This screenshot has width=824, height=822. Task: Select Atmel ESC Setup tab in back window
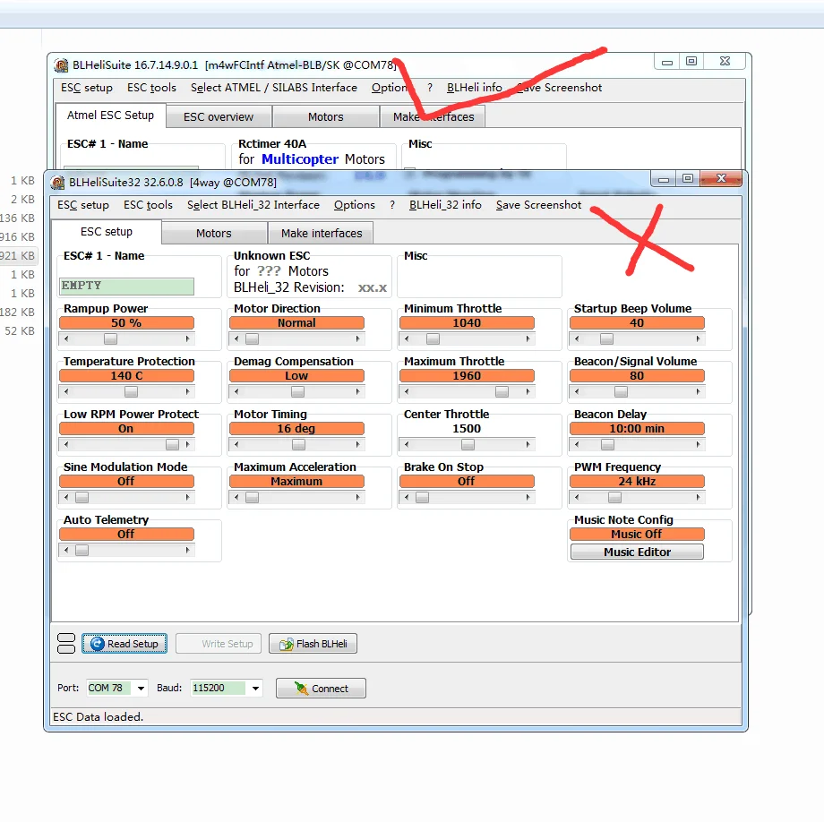(x=110, y=115)
